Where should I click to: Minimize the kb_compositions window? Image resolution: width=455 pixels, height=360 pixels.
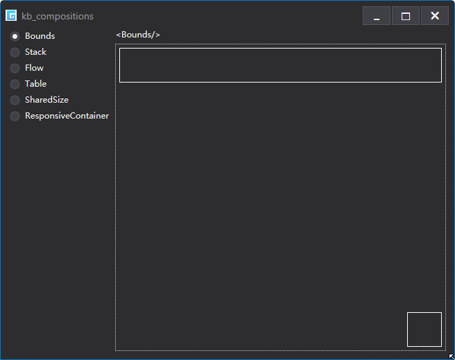tap(377, 16)
